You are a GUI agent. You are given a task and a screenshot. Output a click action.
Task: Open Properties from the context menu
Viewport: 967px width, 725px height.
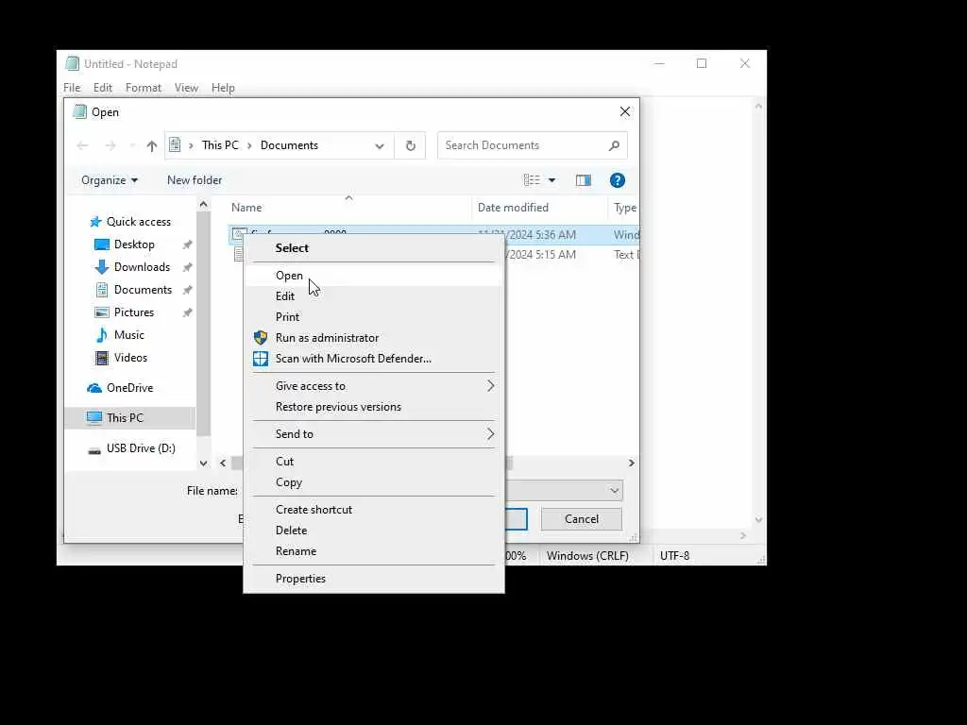pyautogui.click(x=374, y=579)
